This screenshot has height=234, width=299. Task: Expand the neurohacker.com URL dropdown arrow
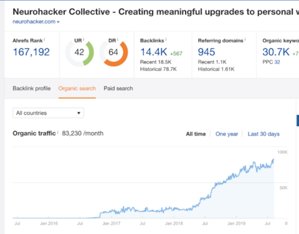point(58,22)
